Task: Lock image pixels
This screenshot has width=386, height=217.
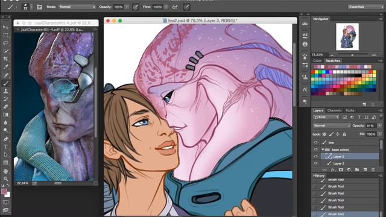Action: point(331,134)
